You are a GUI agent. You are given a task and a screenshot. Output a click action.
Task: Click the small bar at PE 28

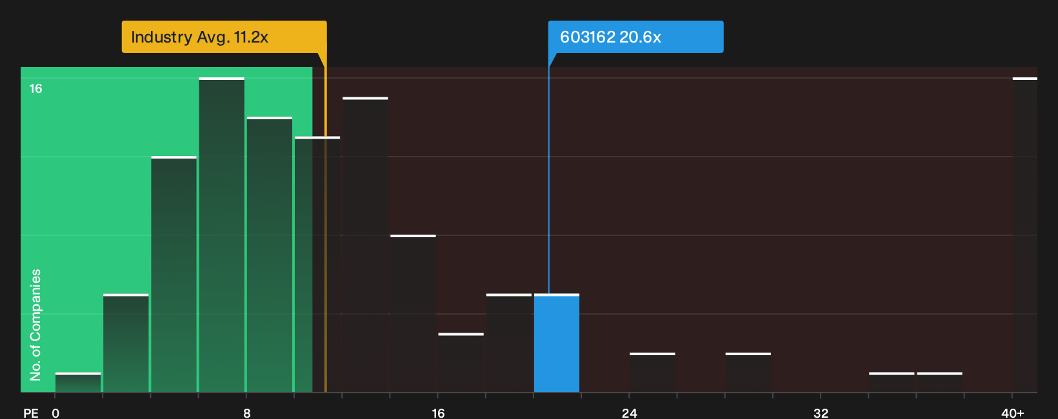748,373
